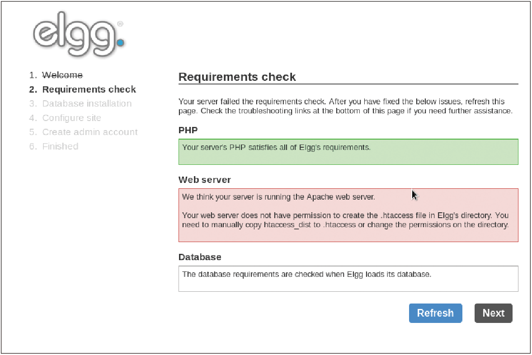Open the Database installation step
This screenshot has width=532, height=355.
click(87, 103)
